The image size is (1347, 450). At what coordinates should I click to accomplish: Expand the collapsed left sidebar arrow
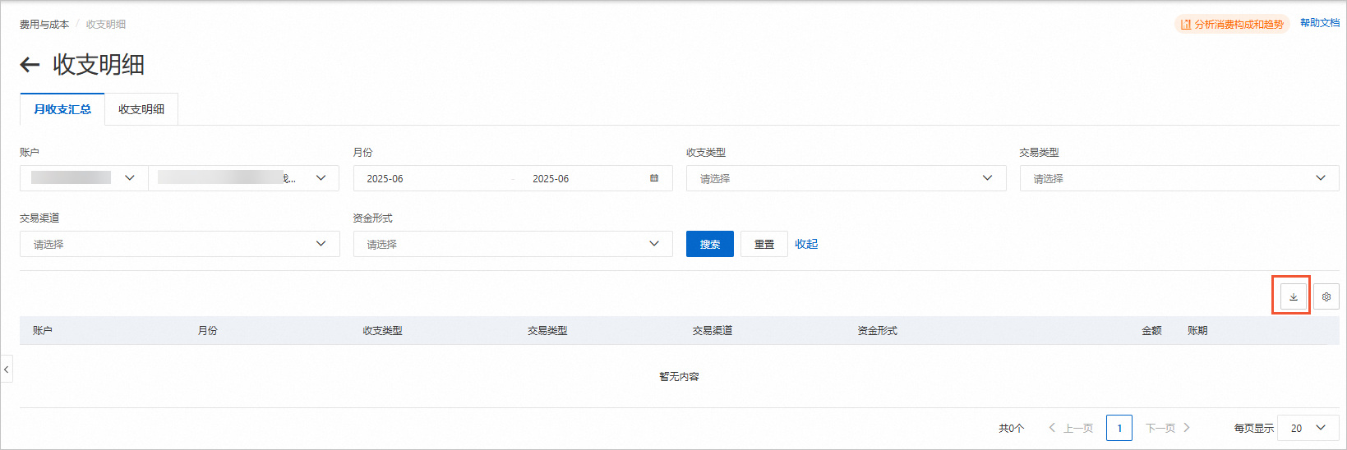coord(7,370)
